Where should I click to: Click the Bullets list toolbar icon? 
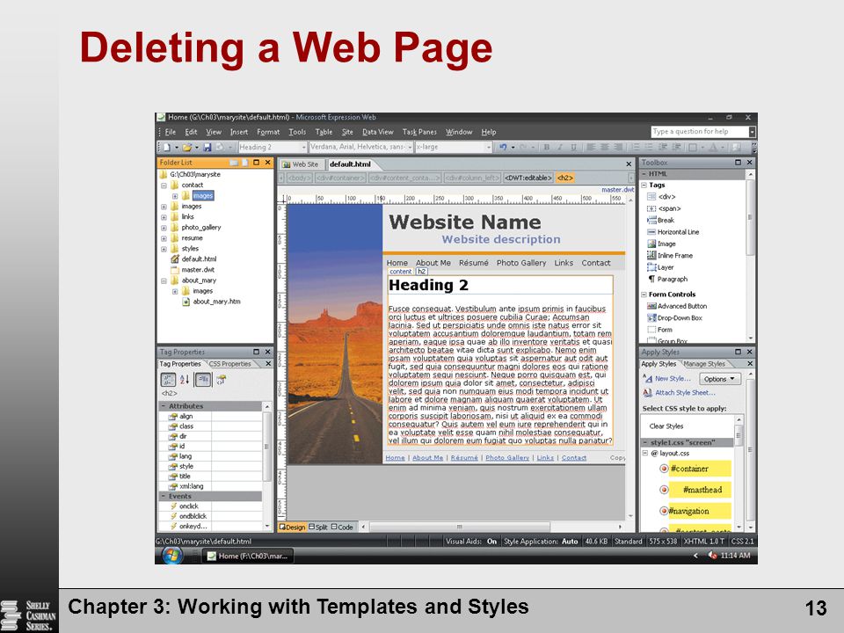click(649, 147)
